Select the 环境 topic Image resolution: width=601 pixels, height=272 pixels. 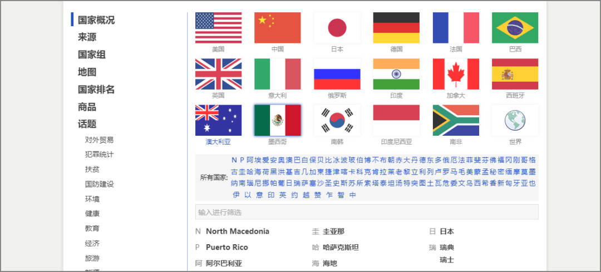pos(92,199)
